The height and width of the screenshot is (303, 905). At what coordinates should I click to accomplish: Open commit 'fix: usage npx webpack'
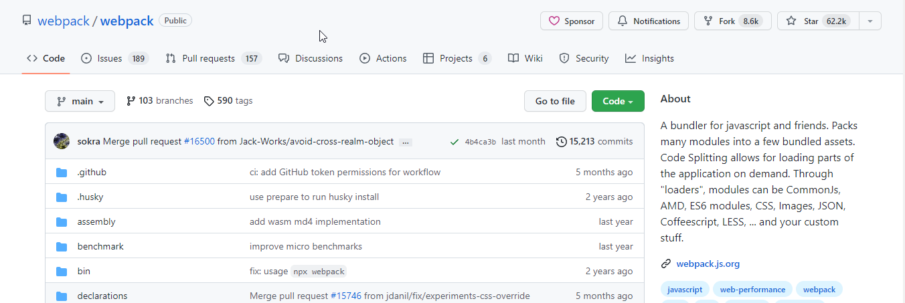point(298,271)
